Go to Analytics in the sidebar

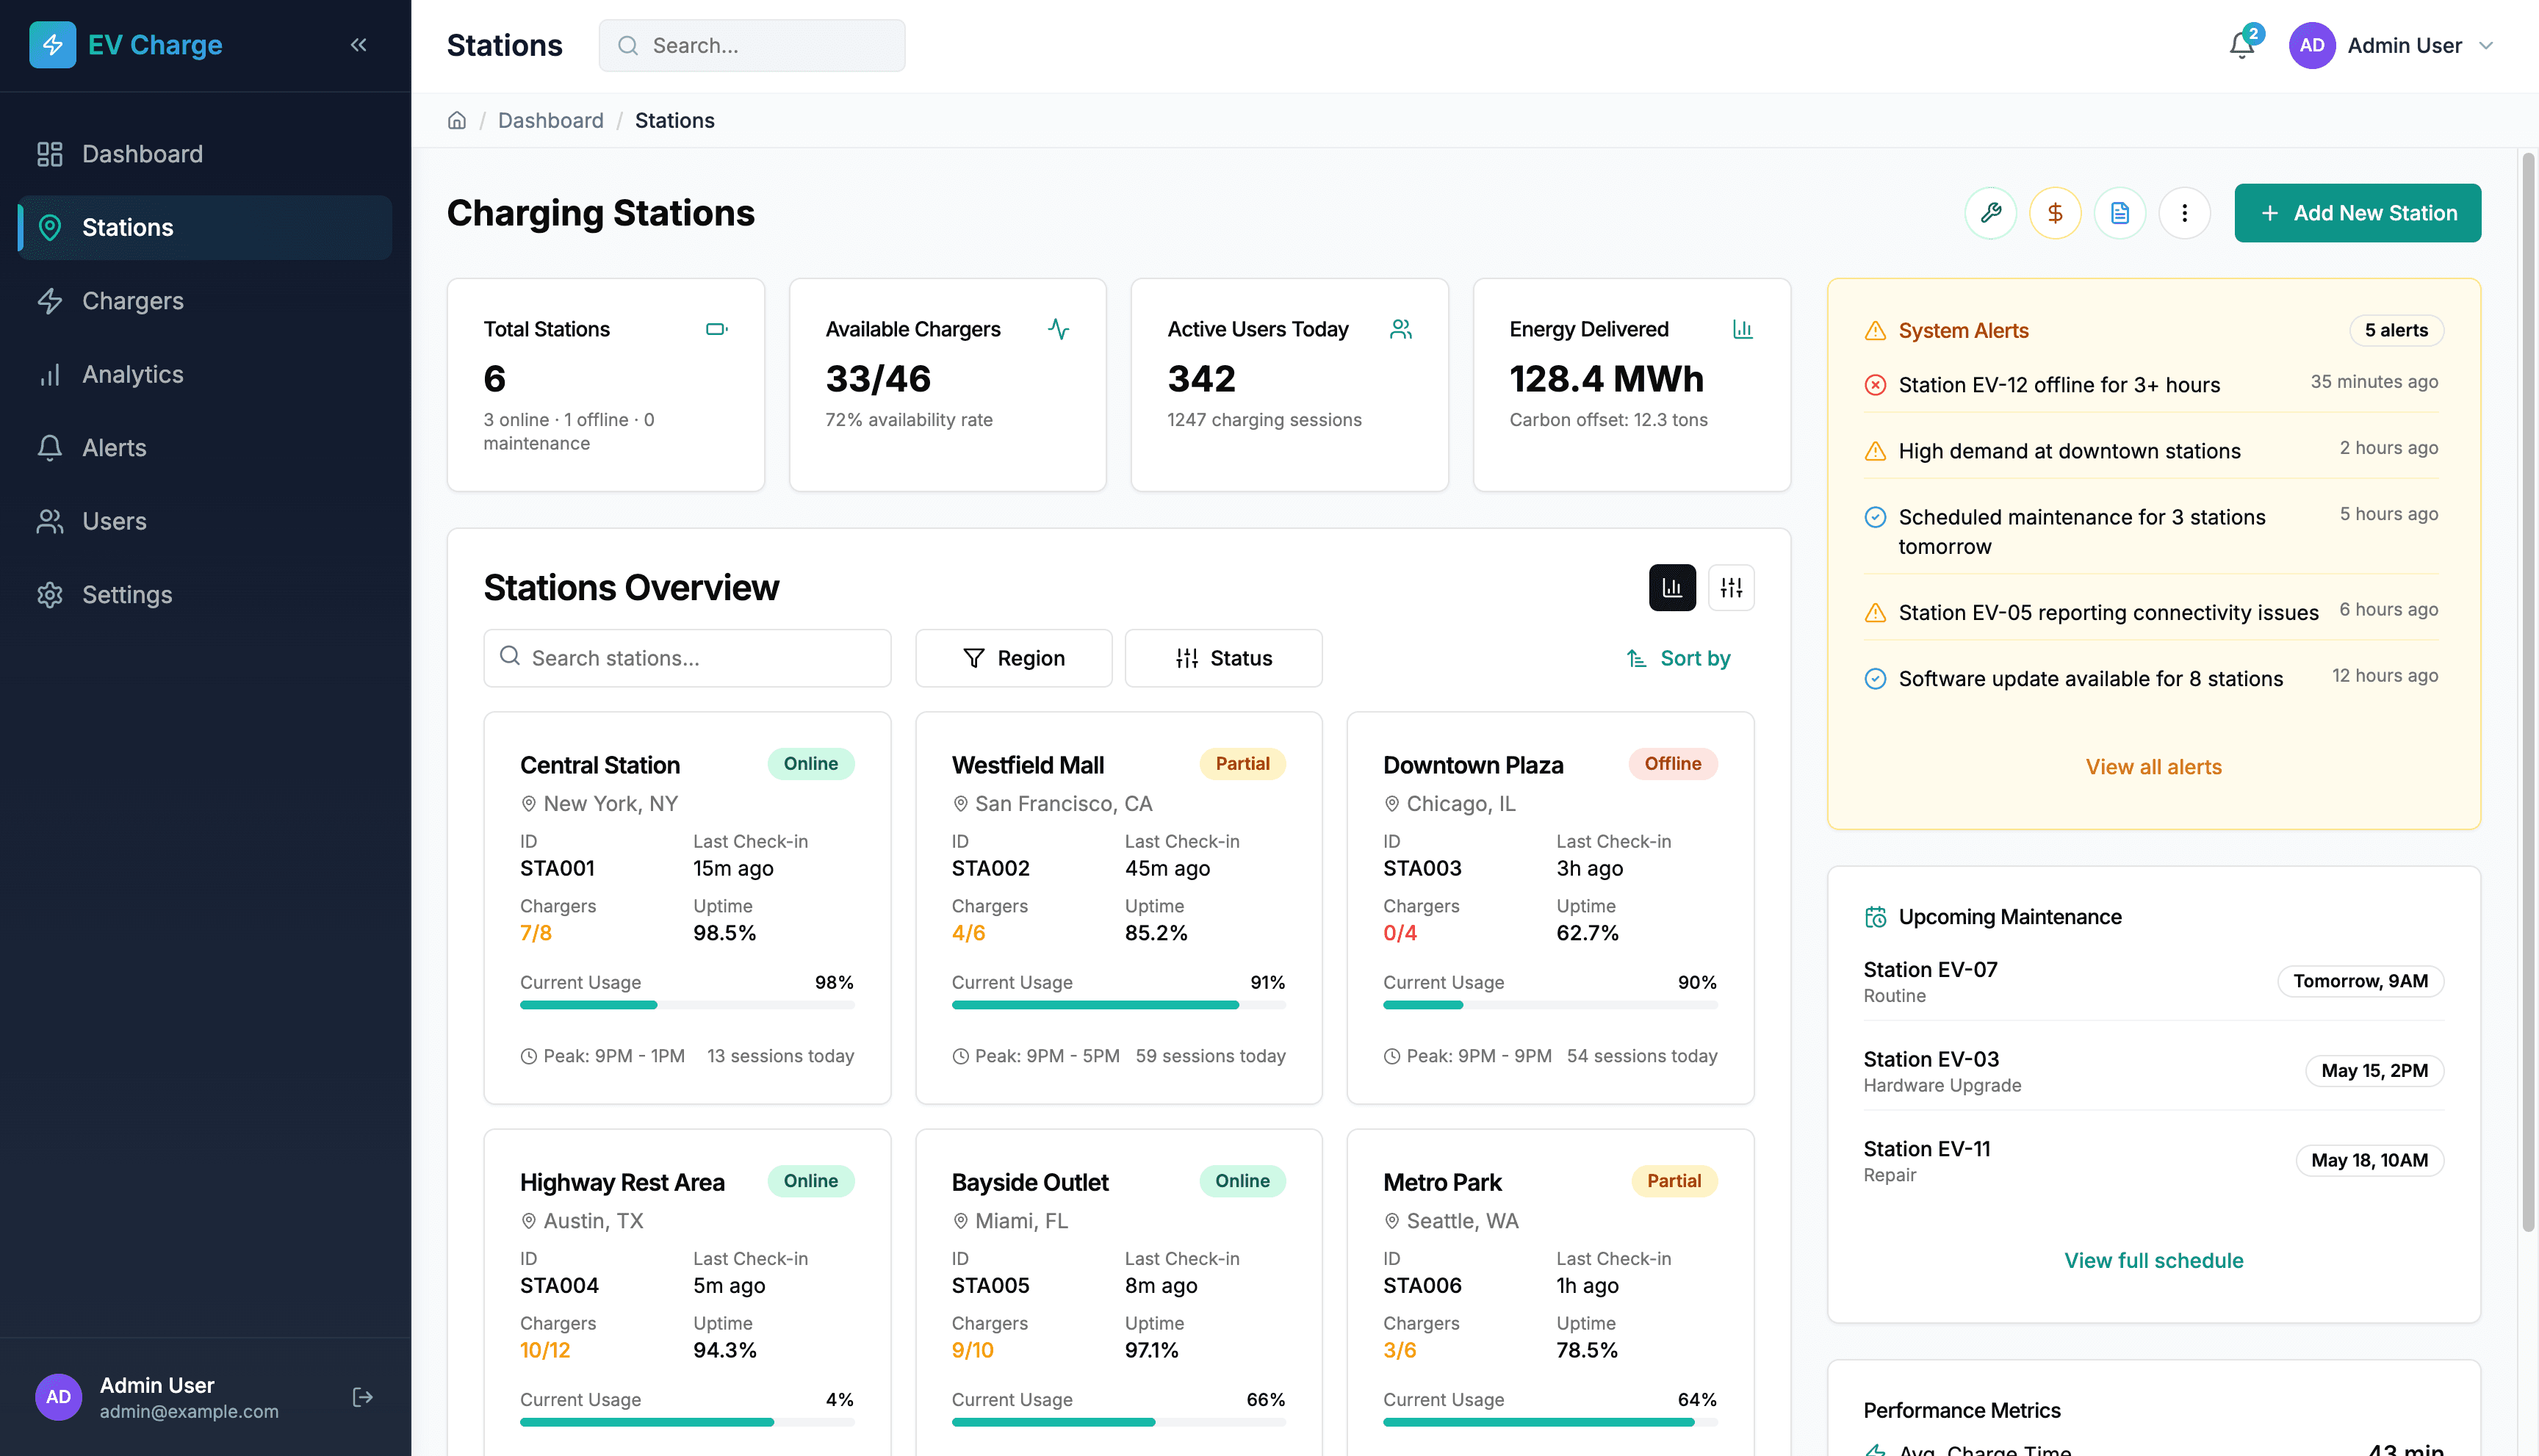(132, 374)
